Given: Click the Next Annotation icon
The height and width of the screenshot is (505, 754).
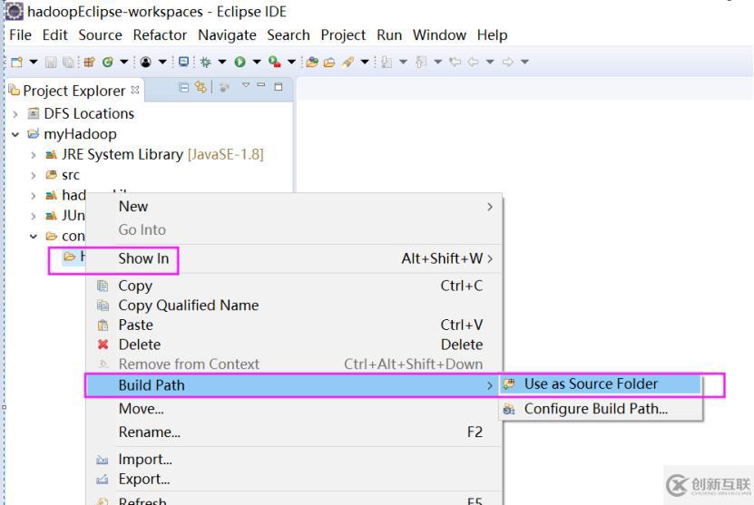Looking at the screenshot, I should [x=387, y=62].
